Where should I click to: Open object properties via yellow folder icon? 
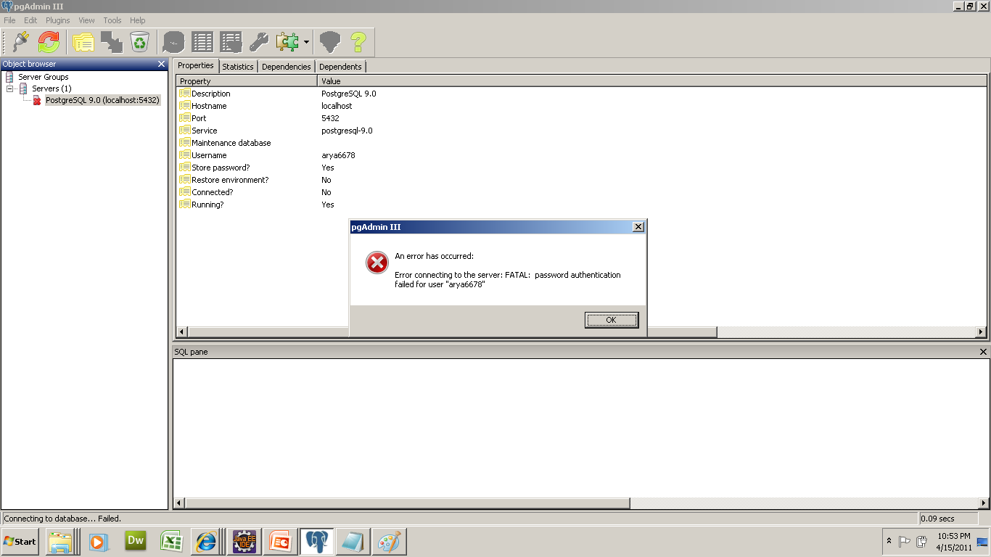[x=83, y=43]
